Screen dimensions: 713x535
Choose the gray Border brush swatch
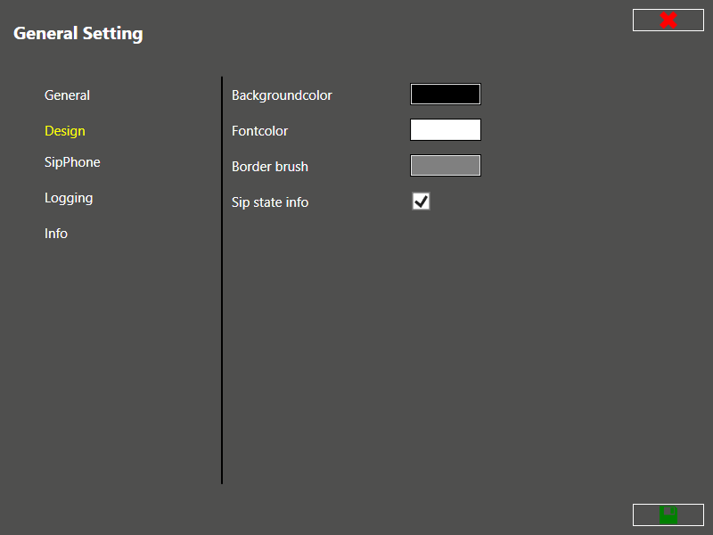tap(445, 166)
